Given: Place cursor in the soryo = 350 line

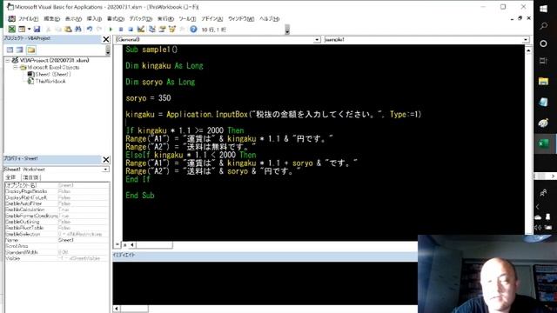Looking at the screenshot, I should point(148,98).
